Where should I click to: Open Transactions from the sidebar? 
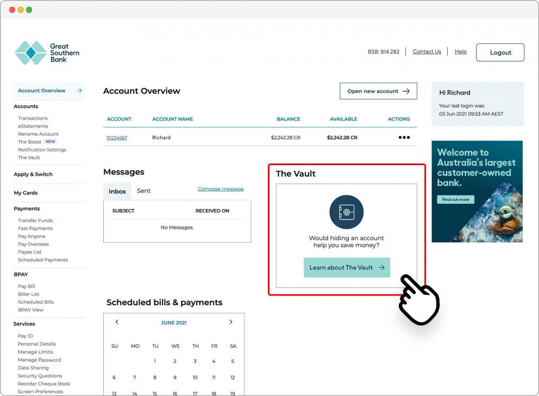[x=33, y=118]
